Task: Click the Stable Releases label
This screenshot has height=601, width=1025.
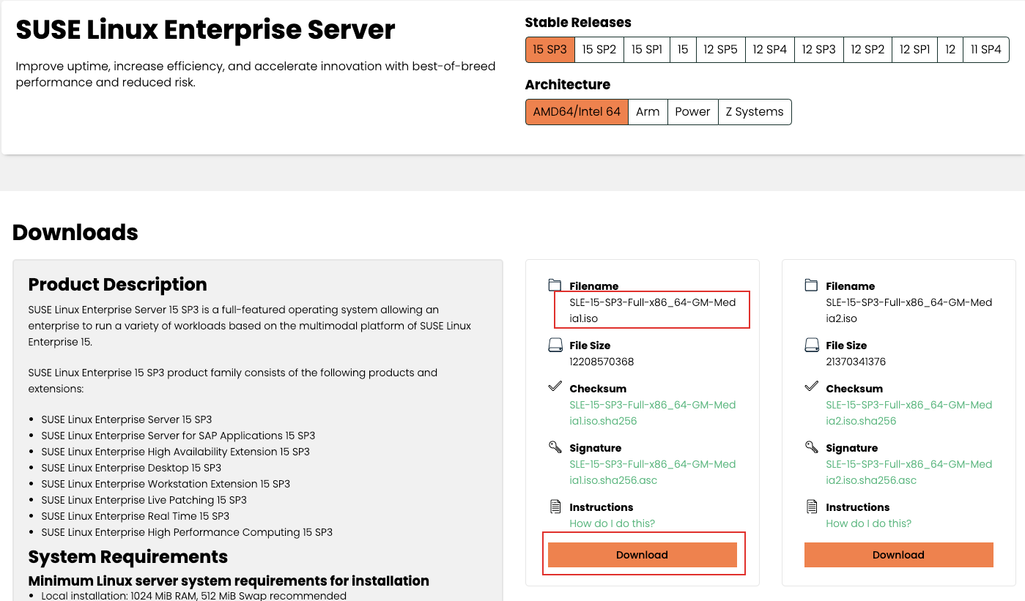Action: 578,23
